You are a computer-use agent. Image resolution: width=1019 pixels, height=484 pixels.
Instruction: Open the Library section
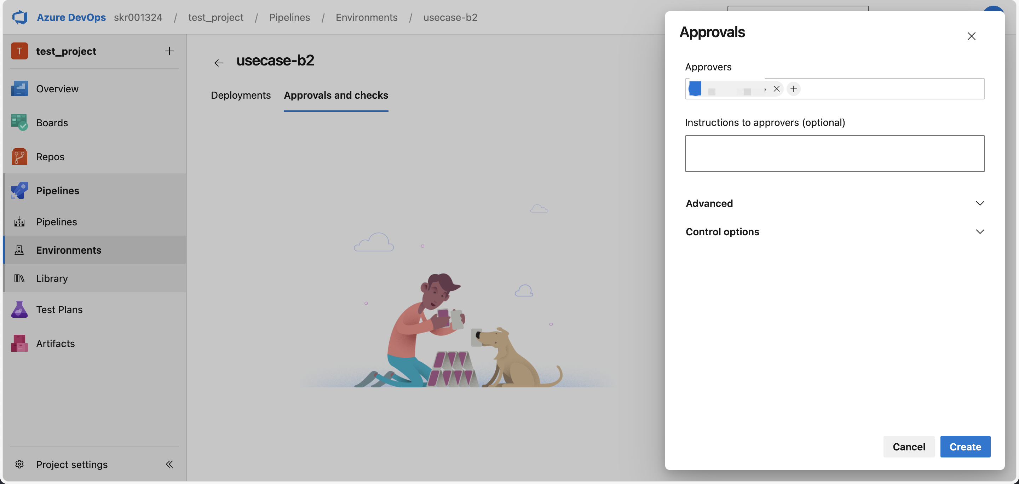point(52,278)
